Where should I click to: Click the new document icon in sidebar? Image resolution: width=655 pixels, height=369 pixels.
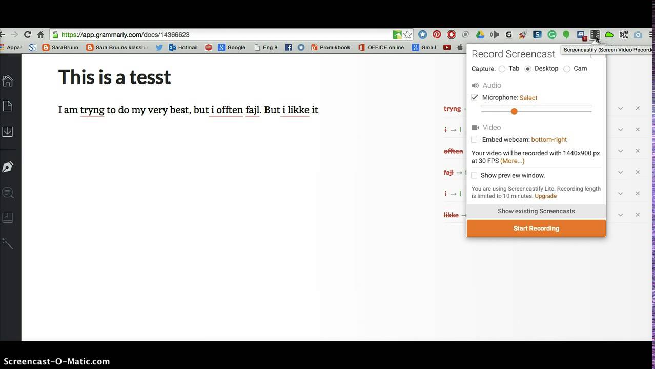[x=8, y=106]
